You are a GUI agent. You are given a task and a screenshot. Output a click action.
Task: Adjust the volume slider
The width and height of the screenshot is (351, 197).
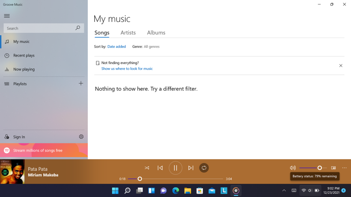(x=313, y=168)
